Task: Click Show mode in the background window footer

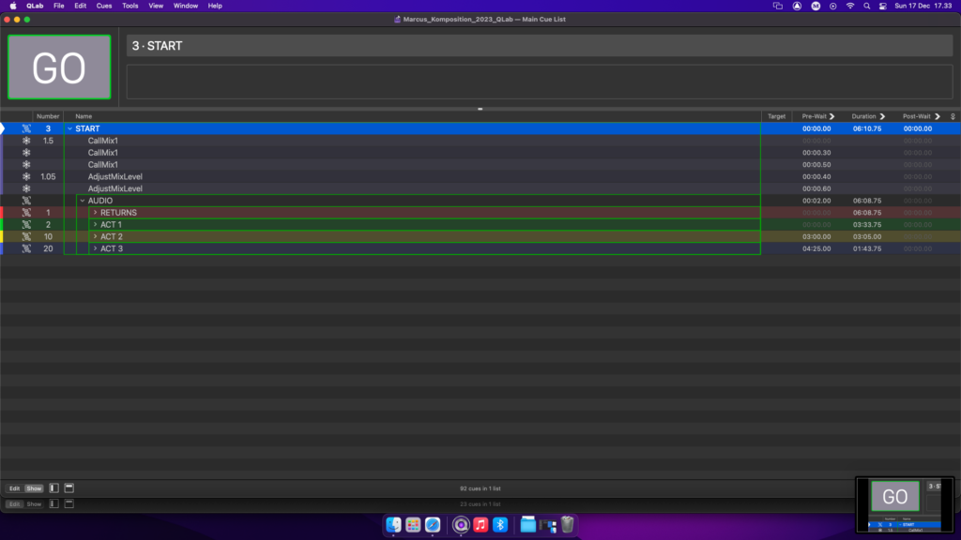Action: [x=34, y=503]
